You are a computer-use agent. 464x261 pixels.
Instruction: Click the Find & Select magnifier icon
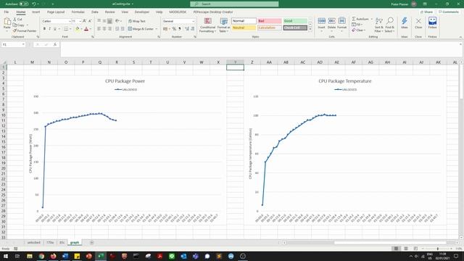[390, 21]
